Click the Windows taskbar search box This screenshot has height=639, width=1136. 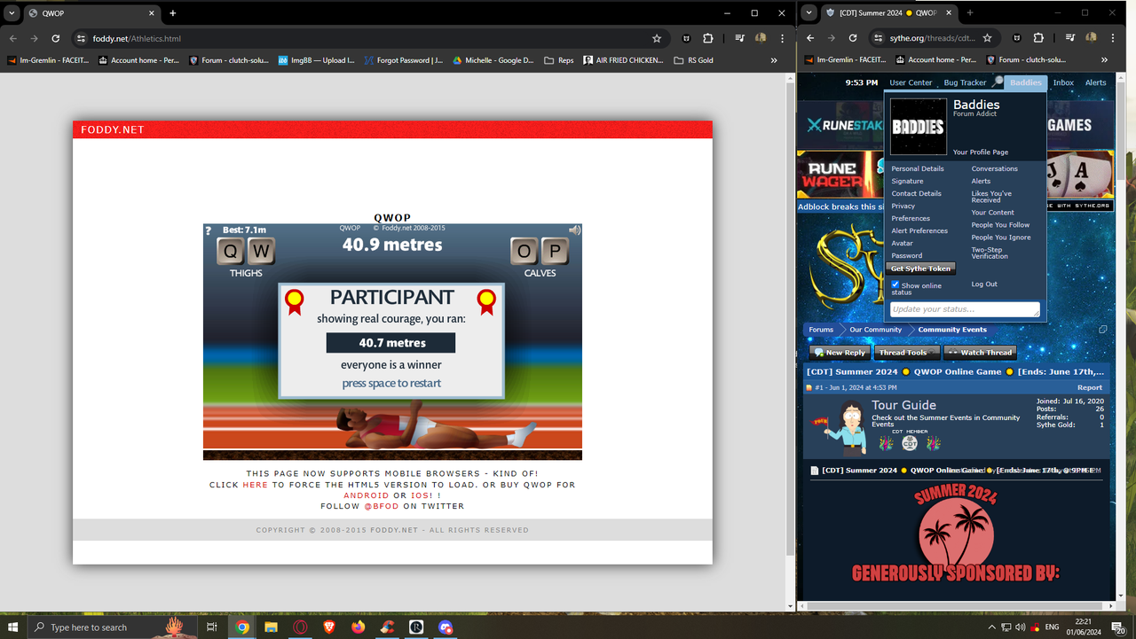pos(111,627)
